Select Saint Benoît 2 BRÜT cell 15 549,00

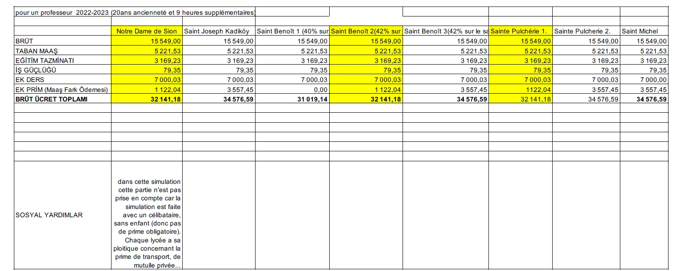(366, 41)
